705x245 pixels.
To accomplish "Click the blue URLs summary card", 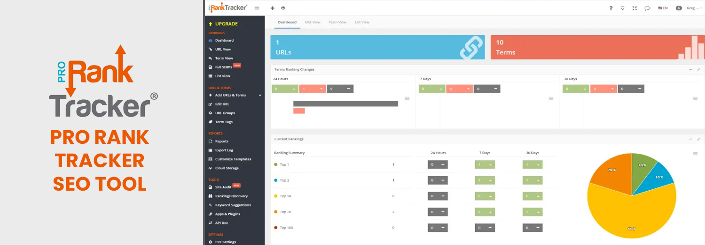I will (378, 47).
